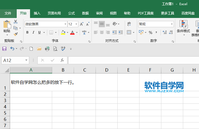Open fill color dropdown arrow

coord(67,32)
